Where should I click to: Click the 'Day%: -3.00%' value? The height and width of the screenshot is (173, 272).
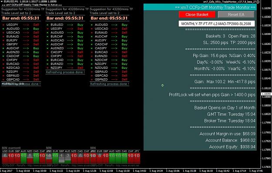click(210, 62)
